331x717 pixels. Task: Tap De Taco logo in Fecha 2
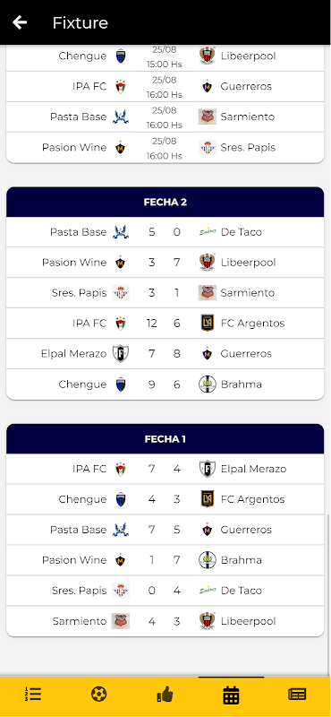[x=208, y=232]
